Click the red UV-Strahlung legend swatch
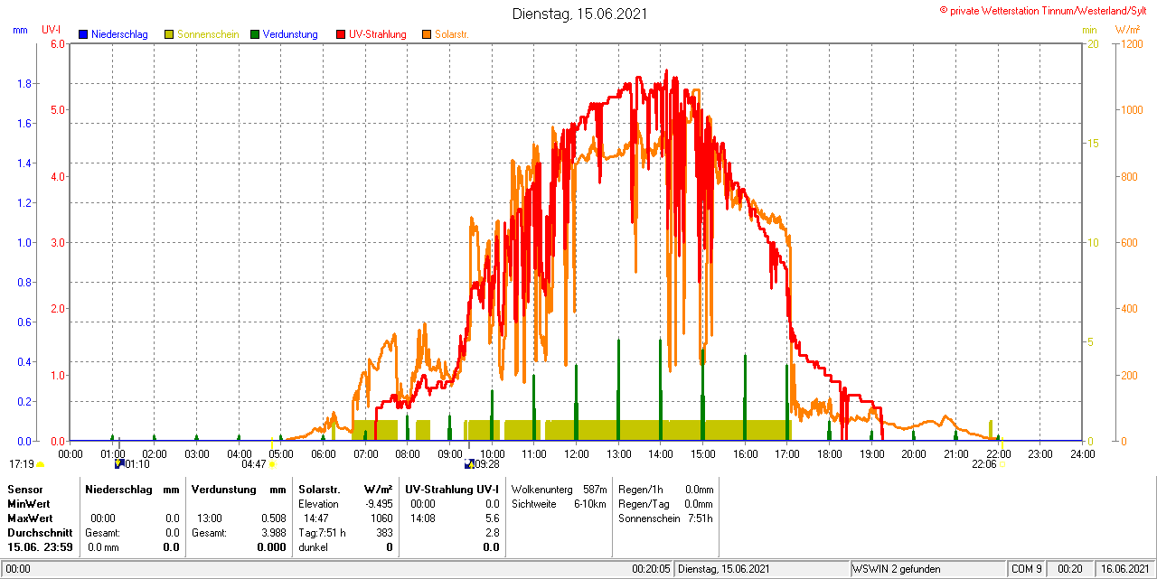The image size is (1157, 579). [x=341, y=34]
